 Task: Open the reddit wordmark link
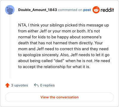107,10
